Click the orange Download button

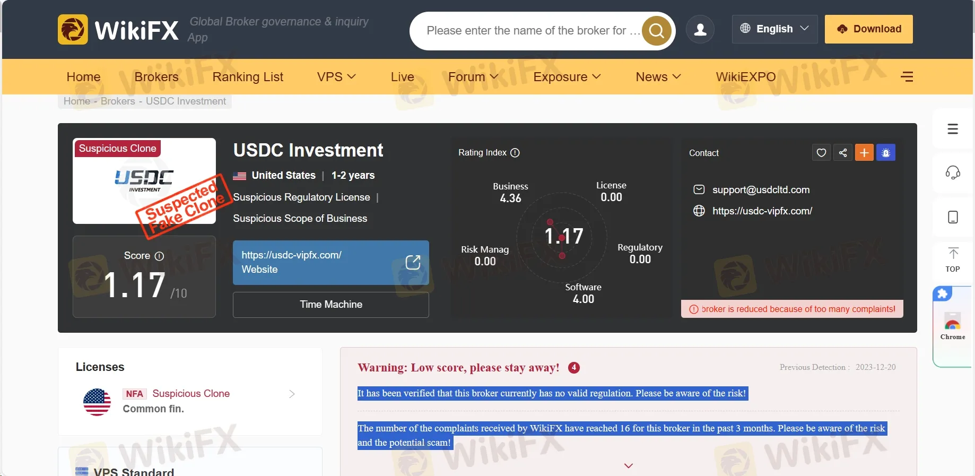pyautogui.click(x=868, y=29)
